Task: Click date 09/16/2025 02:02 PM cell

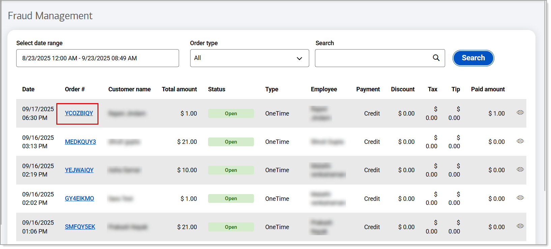Action: [38, 198]
